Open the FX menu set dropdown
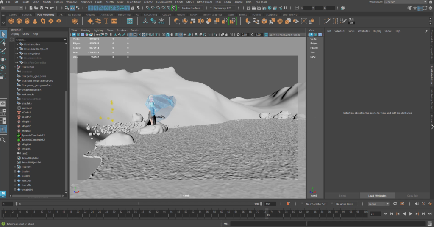This screenshot has width=434, height=227. click(12, 8)
